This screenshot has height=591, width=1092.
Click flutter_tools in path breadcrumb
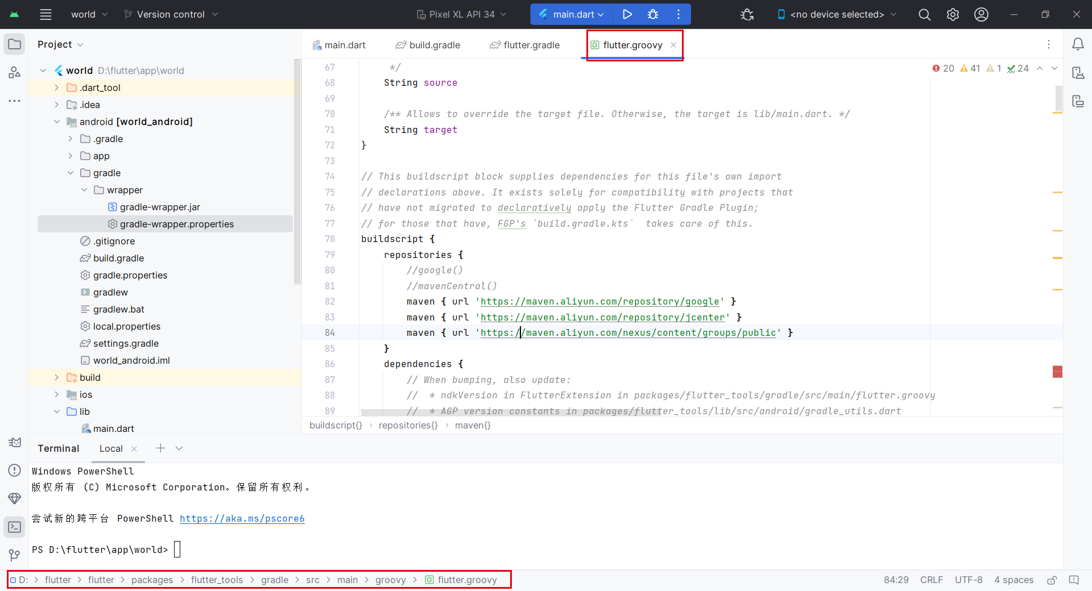217,580
